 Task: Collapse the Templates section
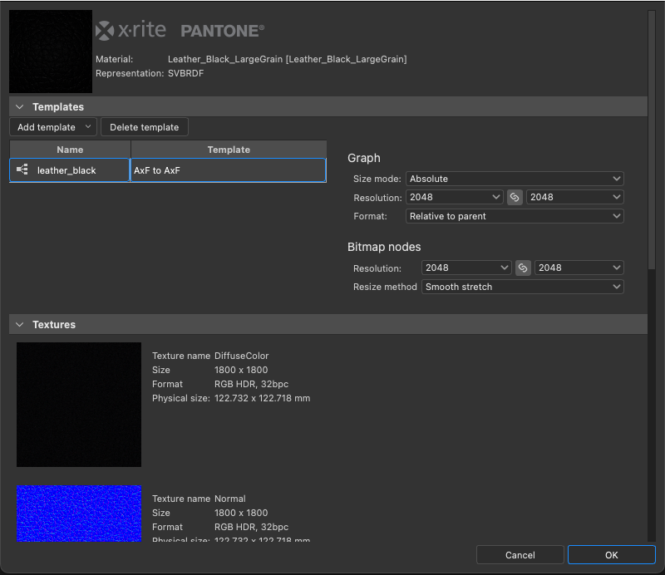pyautogui.click(x=18, y=106)
